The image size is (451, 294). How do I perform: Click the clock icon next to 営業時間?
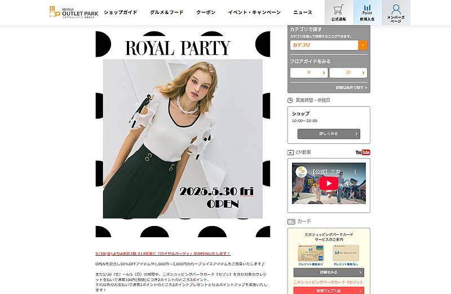coord(290,101)
